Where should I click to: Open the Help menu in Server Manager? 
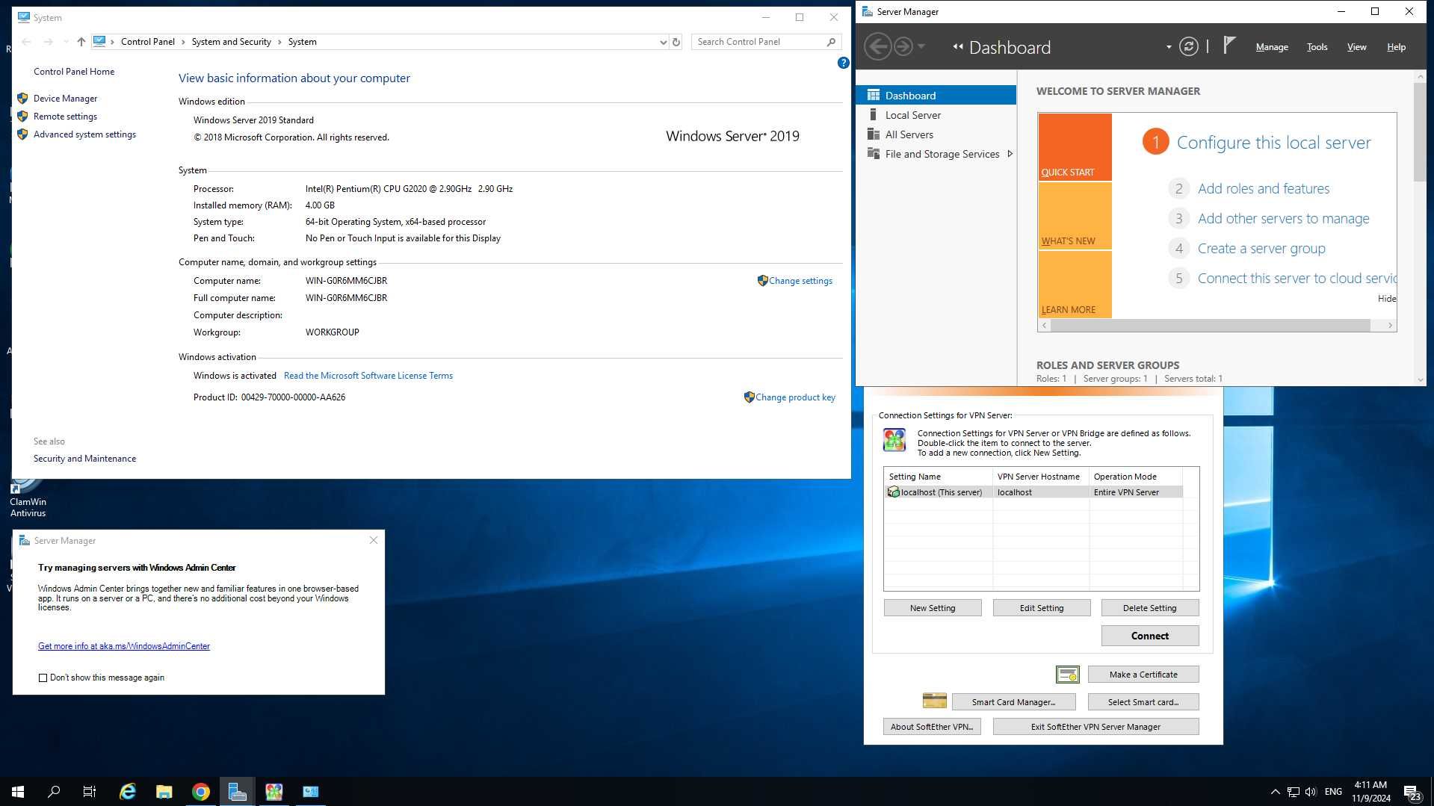pyautogui.click(x=1396, y=47)
